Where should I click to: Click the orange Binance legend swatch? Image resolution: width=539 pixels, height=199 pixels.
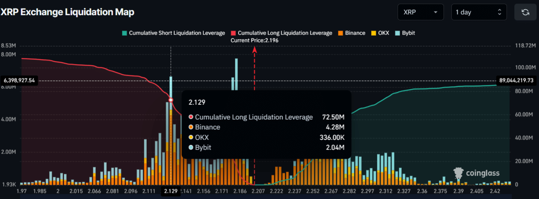coord(341,33)
